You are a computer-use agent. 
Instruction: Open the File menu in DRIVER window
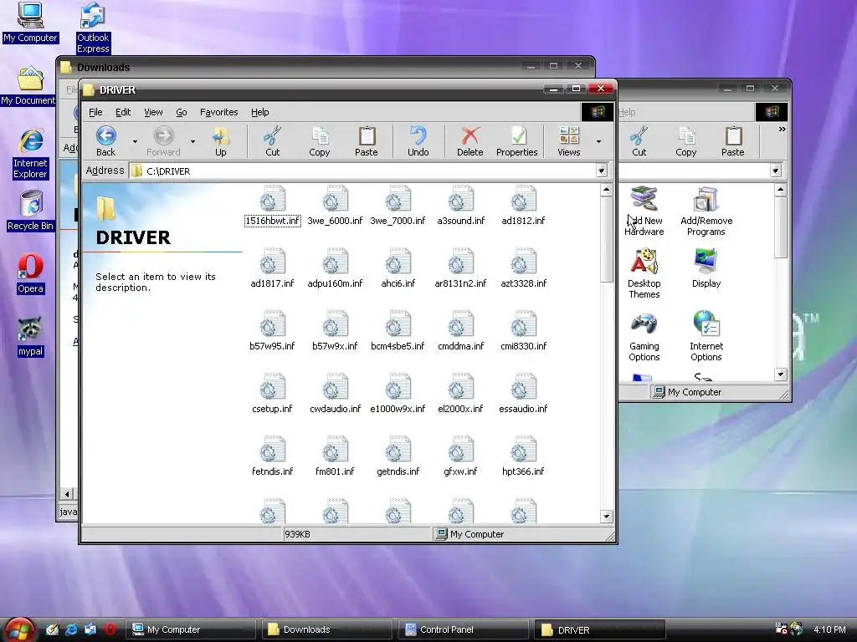pos(95,112)
